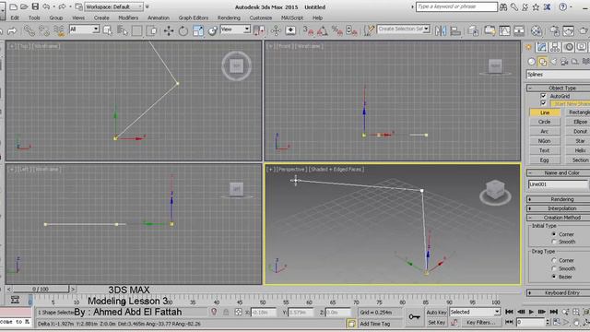Open the Workspace: Default dropdown

(114, 6)
